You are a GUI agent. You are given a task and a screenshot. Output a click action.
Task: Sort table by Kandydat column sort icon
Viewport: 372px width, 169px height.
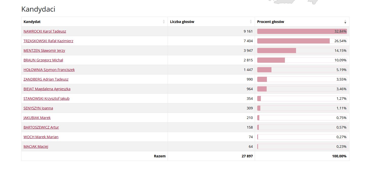click(x=164, y=22)
